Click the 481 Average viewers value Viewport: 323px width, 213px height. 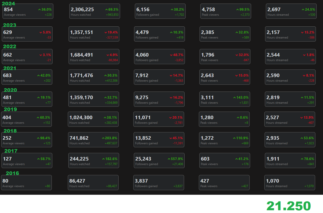(x=7, y=98)
